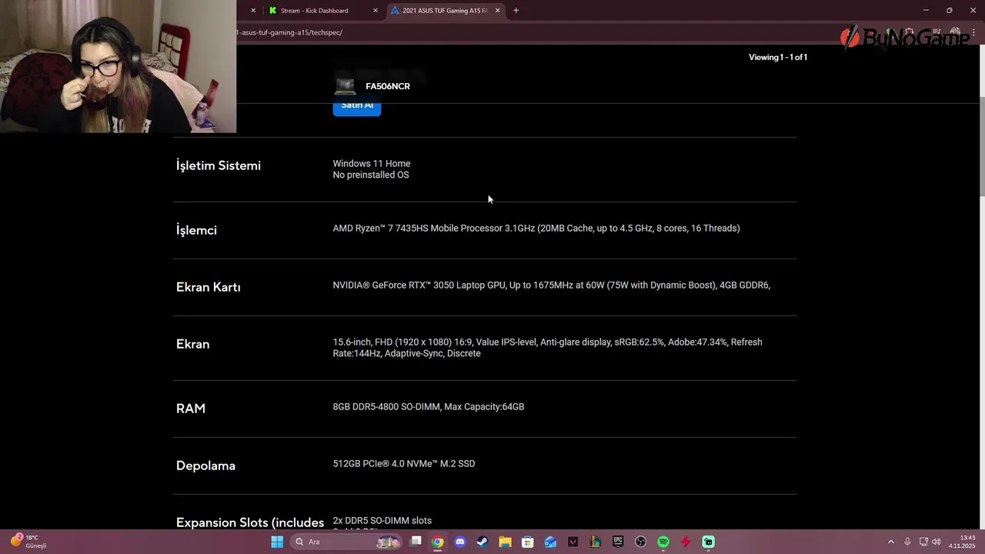This screenshot has height=554, width=985.
Task: Click the FA506NCR model name
Action: 388,86
